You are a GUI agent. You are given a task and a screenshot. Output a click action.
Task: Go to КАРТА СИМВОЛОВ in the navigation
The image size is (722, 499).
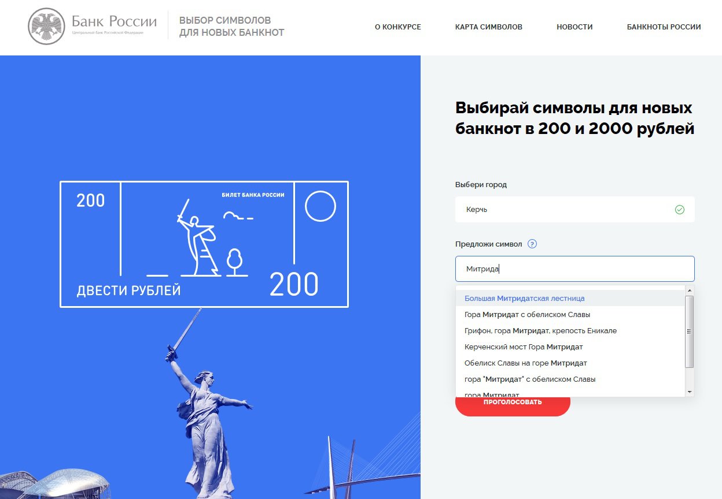pos(489,27)
